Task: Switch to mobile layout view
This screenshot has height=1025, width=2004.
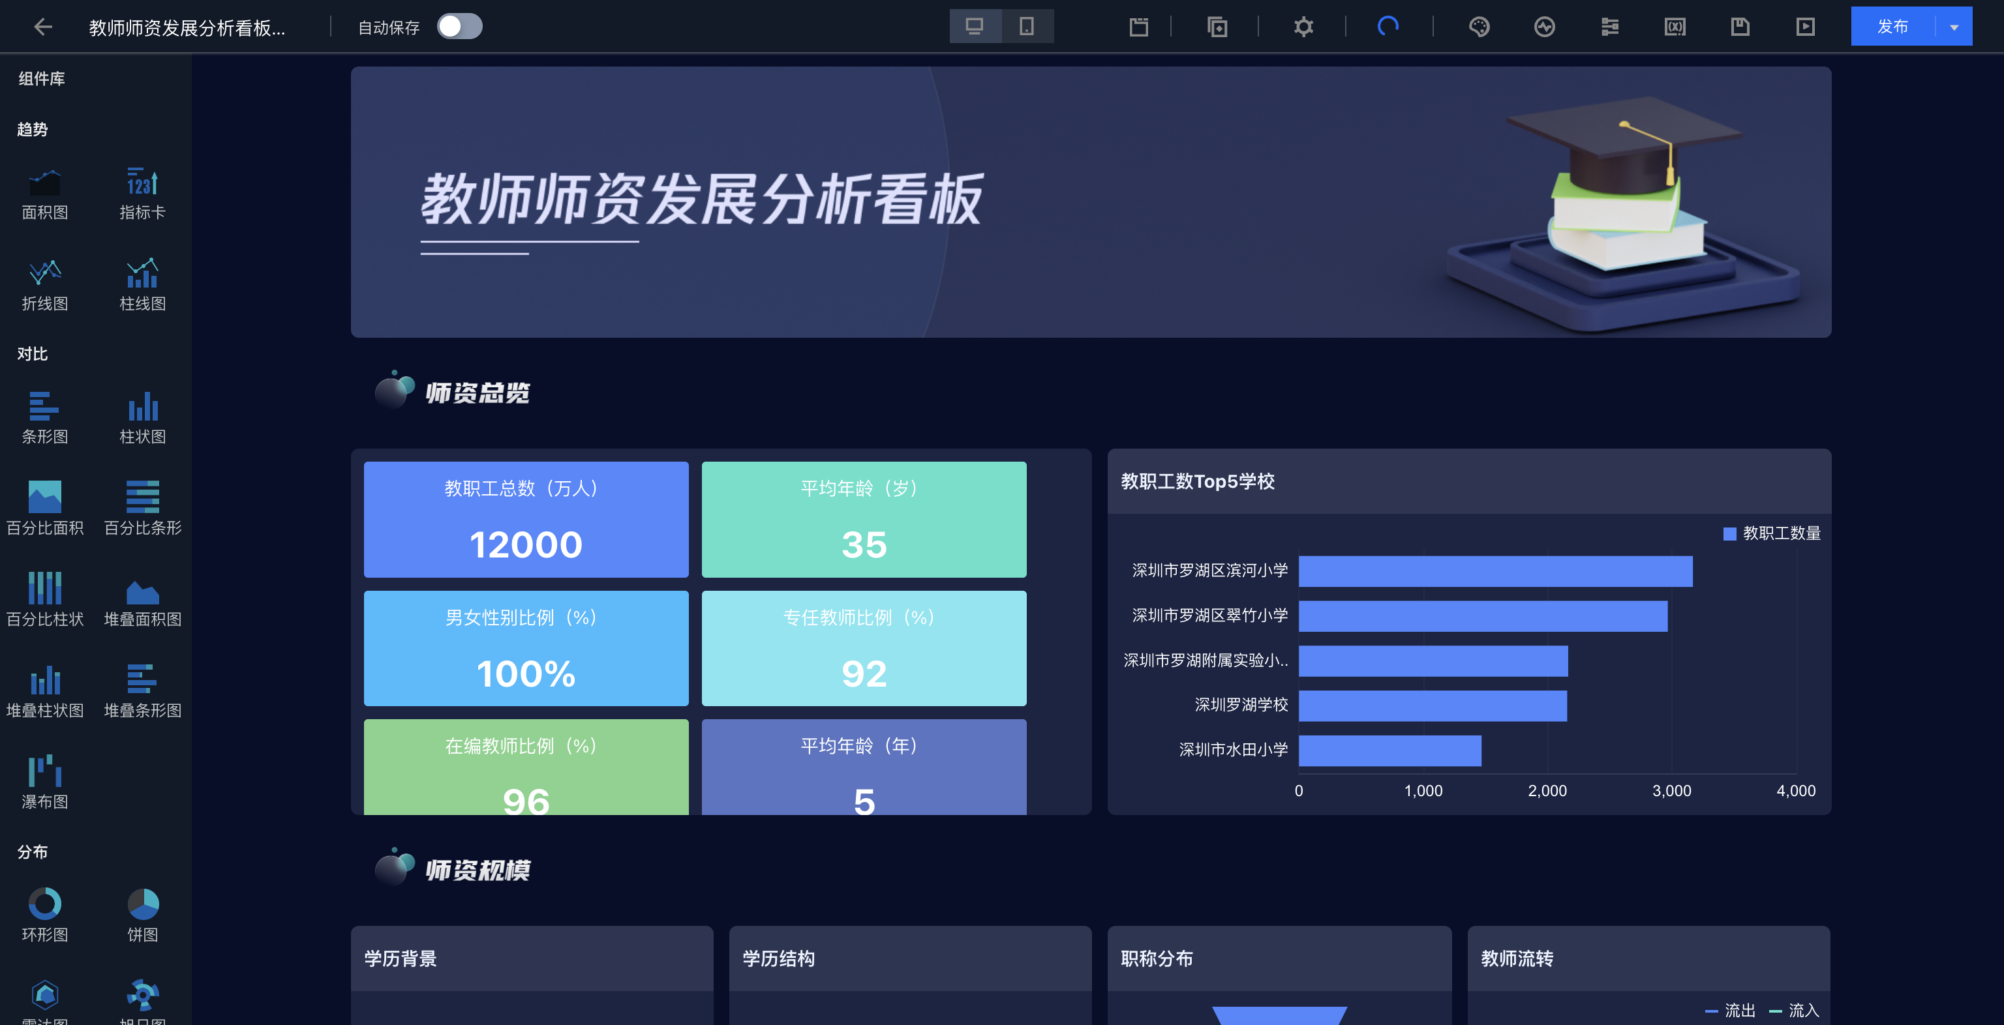Action: pos(1027,27)
